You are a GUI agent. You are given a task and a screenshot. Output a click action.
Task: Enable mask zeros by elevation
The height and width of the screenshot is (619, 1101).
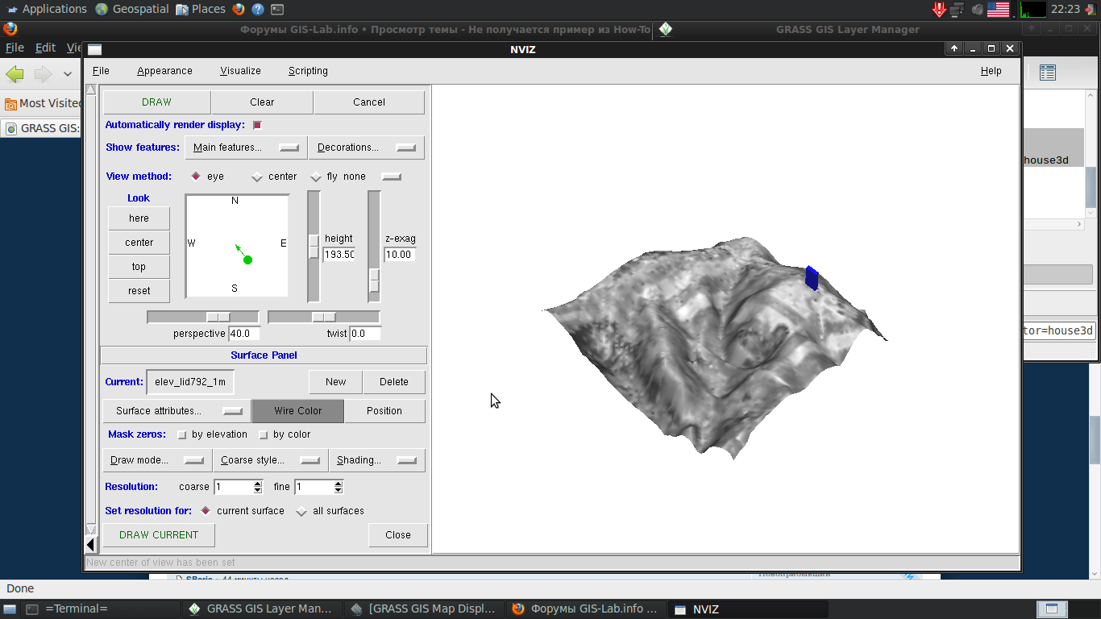tap(182, 435)
